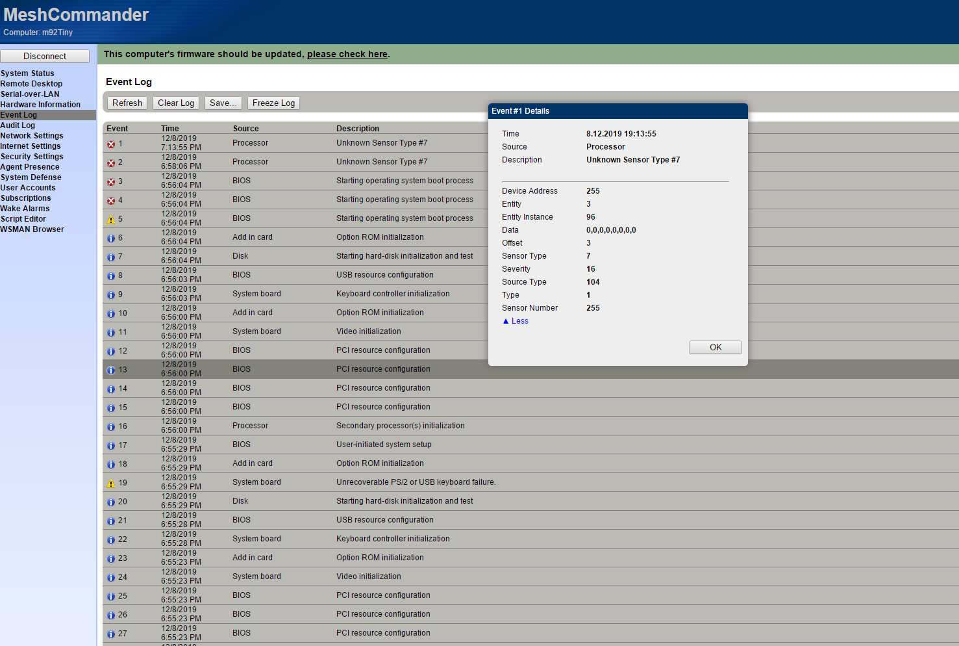Click the info icon for event 13

pyautogui.click(x=111, y=370)
